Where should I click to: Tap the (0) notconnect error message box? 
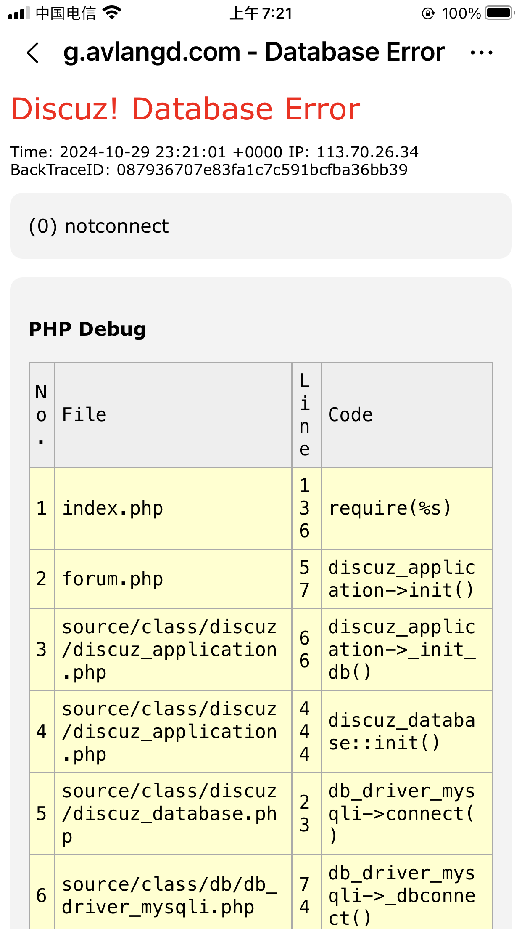(261, 226)
